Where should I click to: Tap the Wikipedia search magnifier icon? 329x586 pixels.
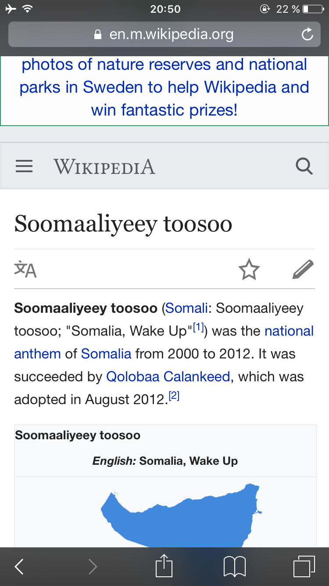tap(304, 166)
